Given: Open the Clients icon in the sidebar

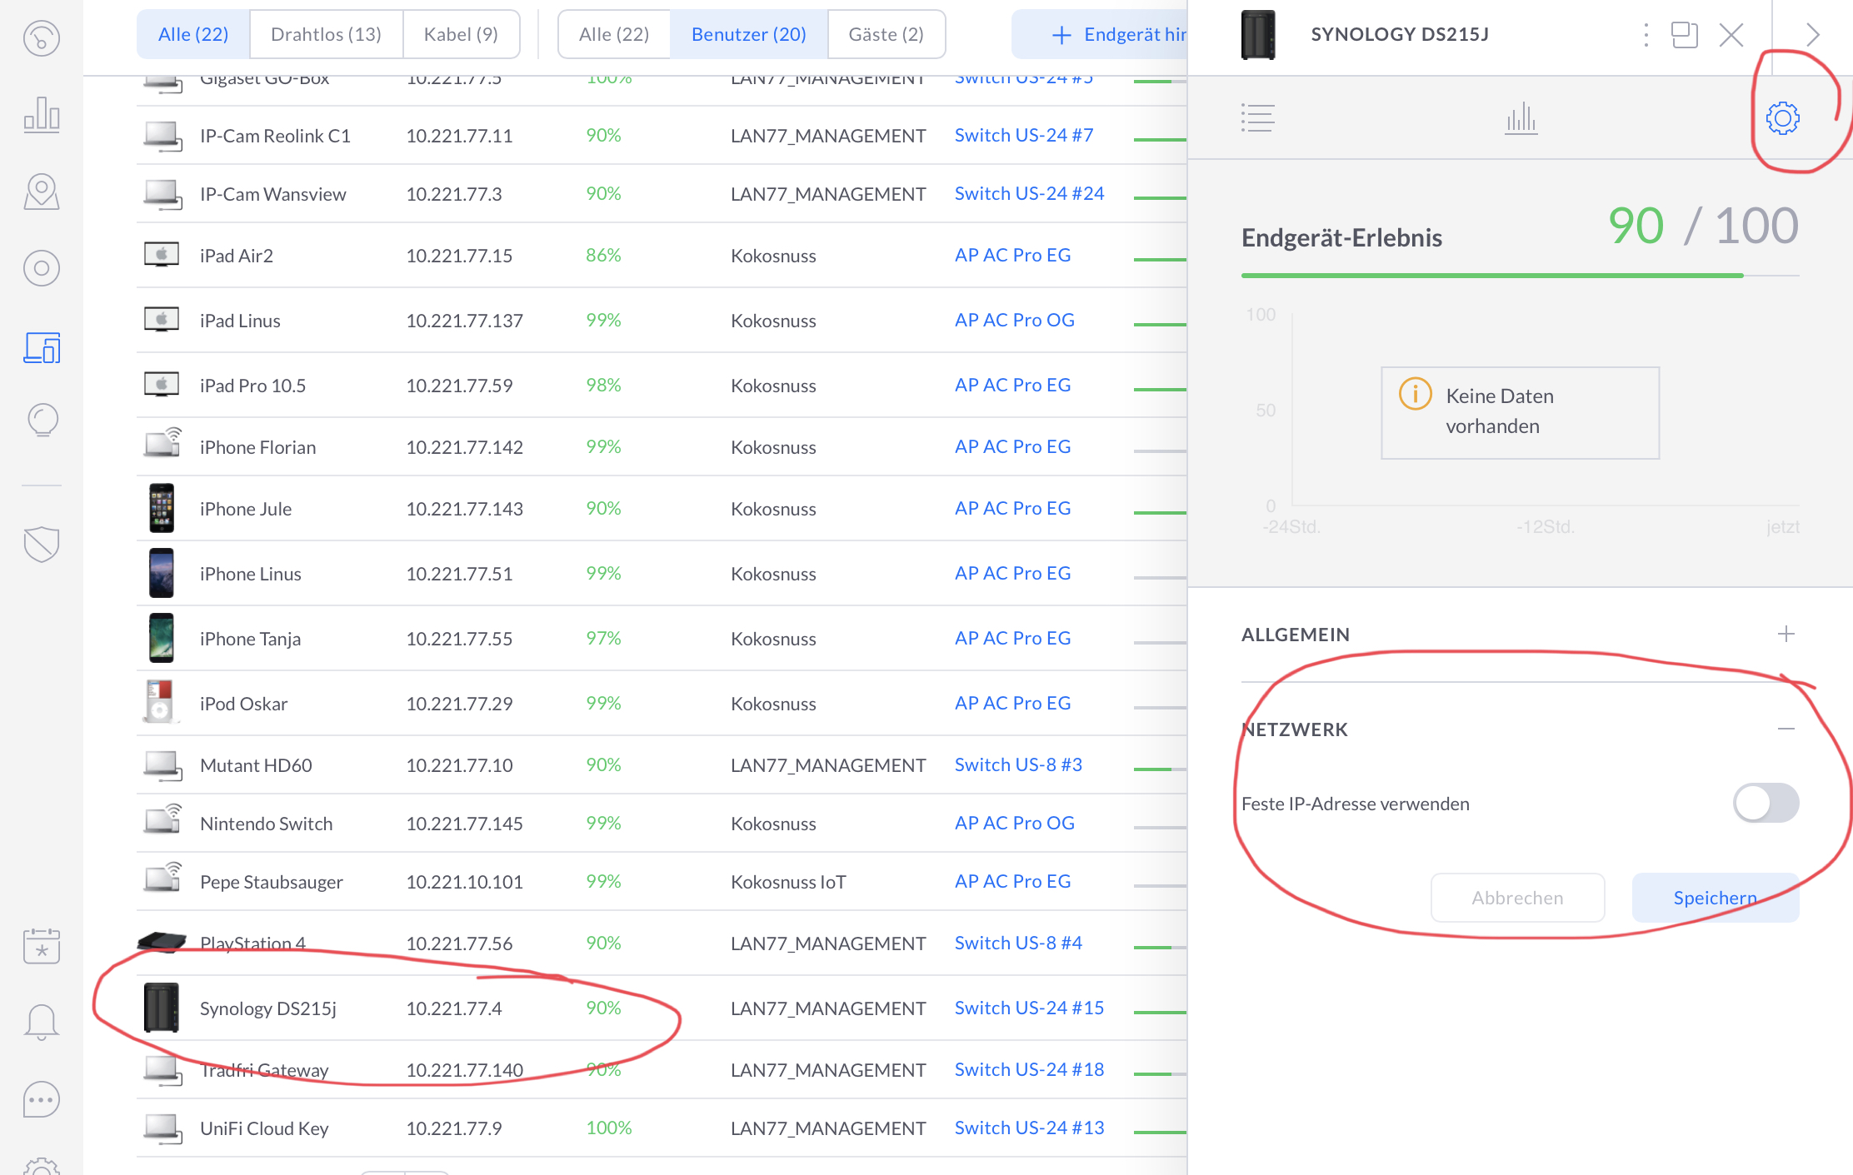Looking at the screenshot, I should [42, 347].
